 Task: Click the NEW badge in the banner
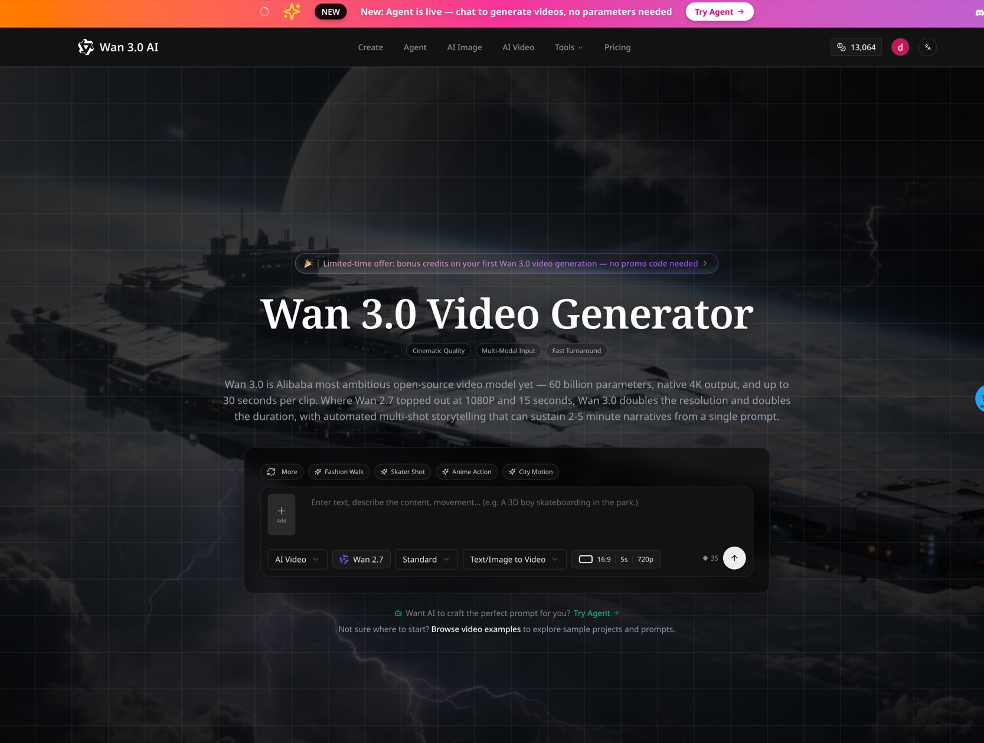[331, 12]
